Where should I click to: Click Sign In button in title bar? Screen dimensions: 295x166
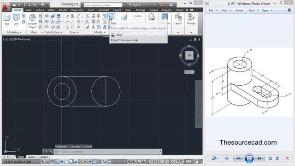pyautogui.click(x=135, y=5)
